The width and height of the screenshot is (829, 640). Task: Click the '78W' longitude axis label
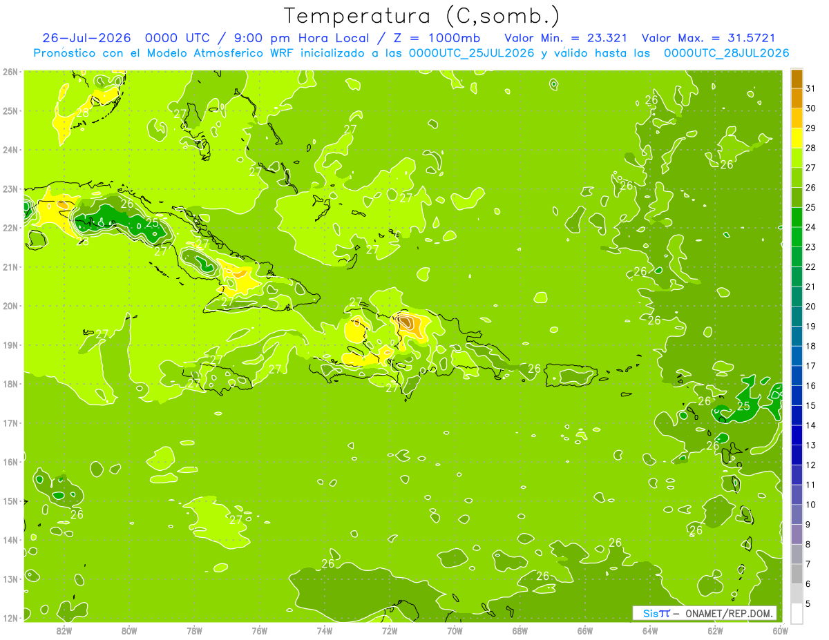pyautogui.click(x=194, y=630)
